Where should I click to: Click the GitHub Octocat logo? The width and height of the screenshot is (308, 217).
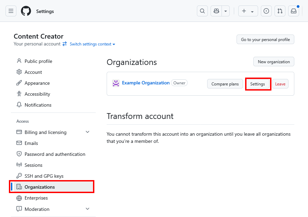[26, 11]
